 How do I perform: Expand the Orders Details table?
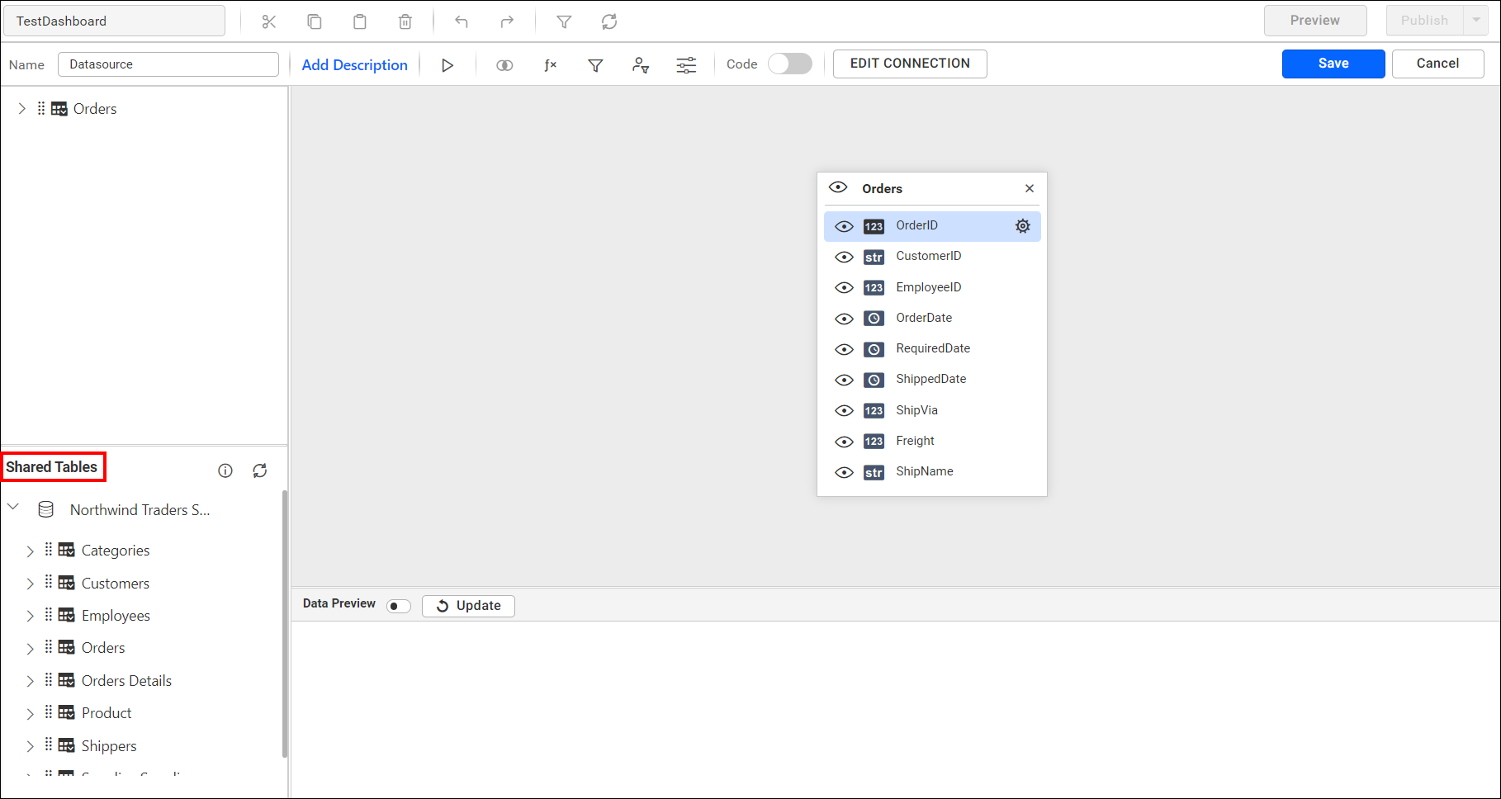point(31,681)
